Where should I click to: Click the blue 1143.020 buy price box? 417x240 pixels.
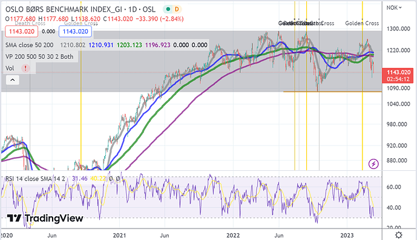pos(75,32)
